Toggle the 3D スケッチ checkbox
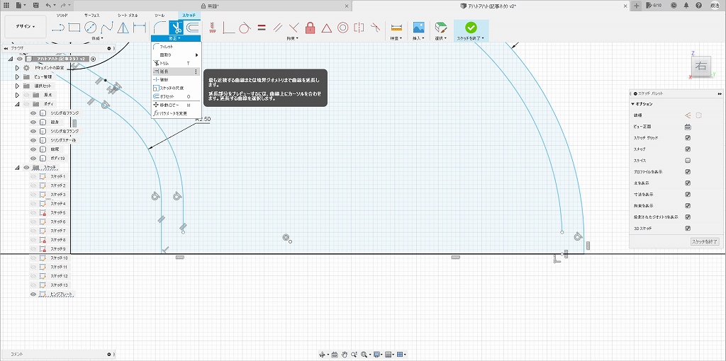 (x=688, y=229)
